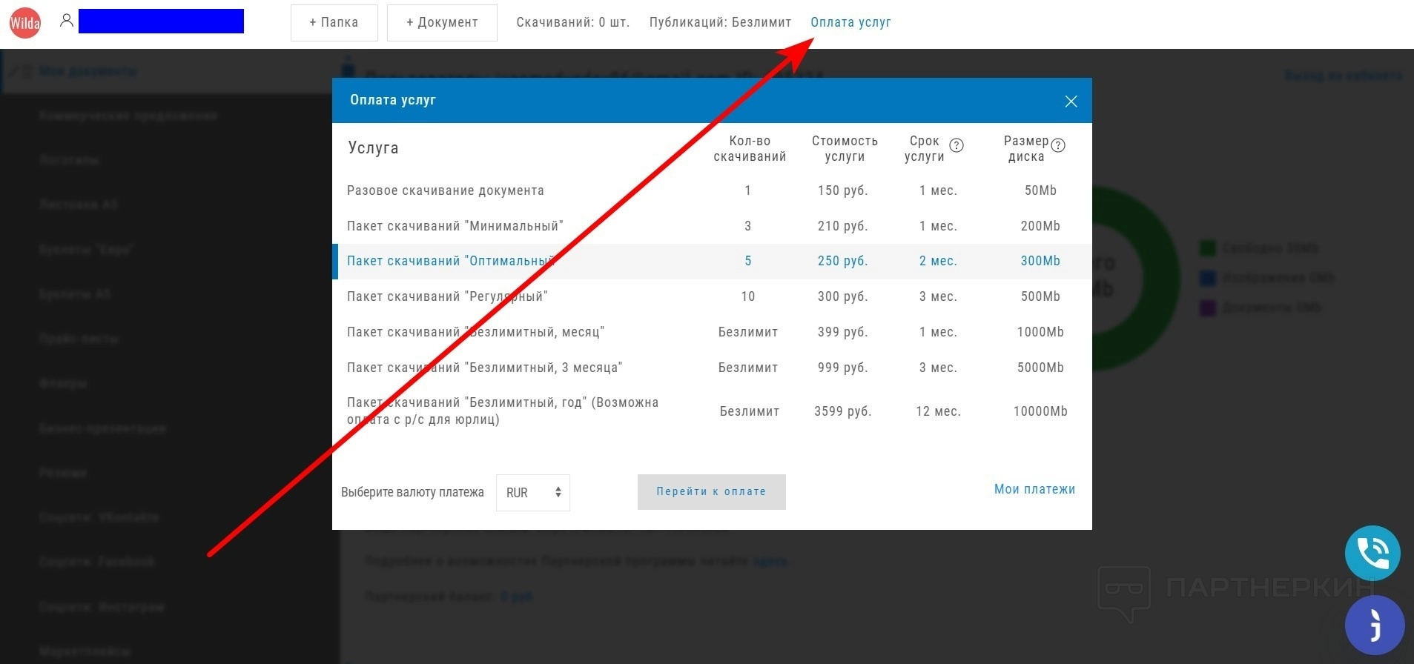The width and height of the screenshot is (1414, 664).
Task: Click the "5000Mb" disk size cell
Action: click(1040, 368)
